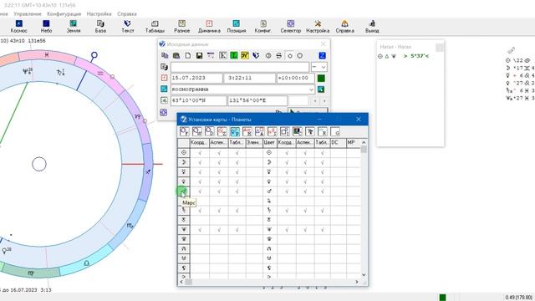The width and height of the screenshot is (535, 301).
Task: Open the Текст toolbar button
Action: [128, 26]
